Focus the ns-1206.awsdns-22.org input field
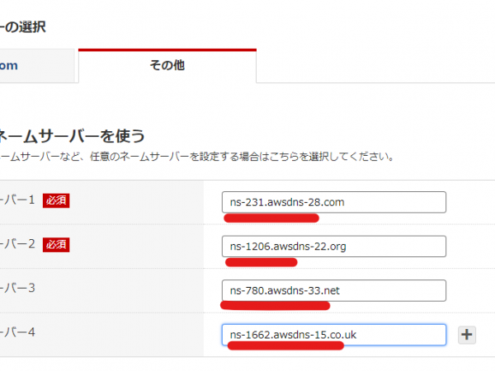 click(x=333, y=247)
